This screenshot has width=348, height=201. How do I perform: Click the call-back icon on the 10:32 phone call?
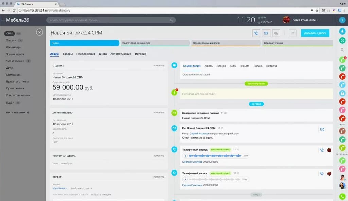pos(322,174)
